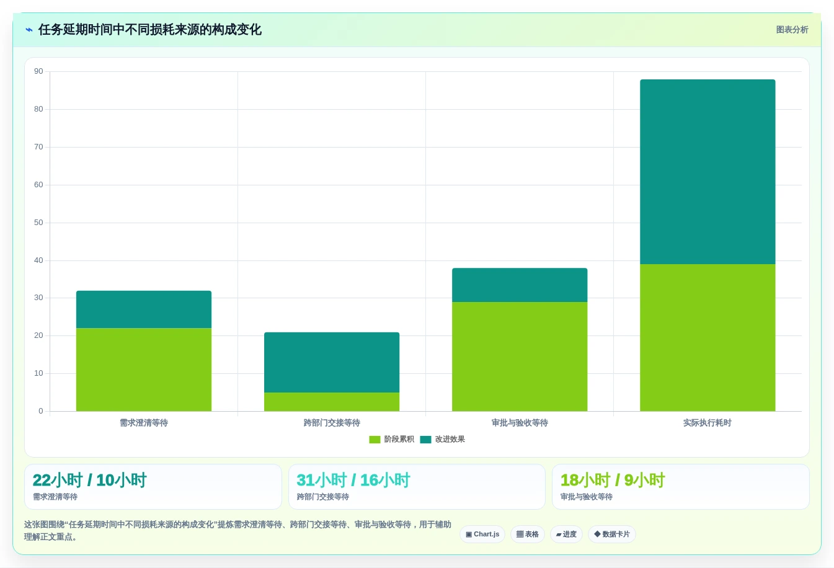Click the description paragraph below the cards
Image resolution: width=834 pixels, height=568 pixels.
point(238,531)
